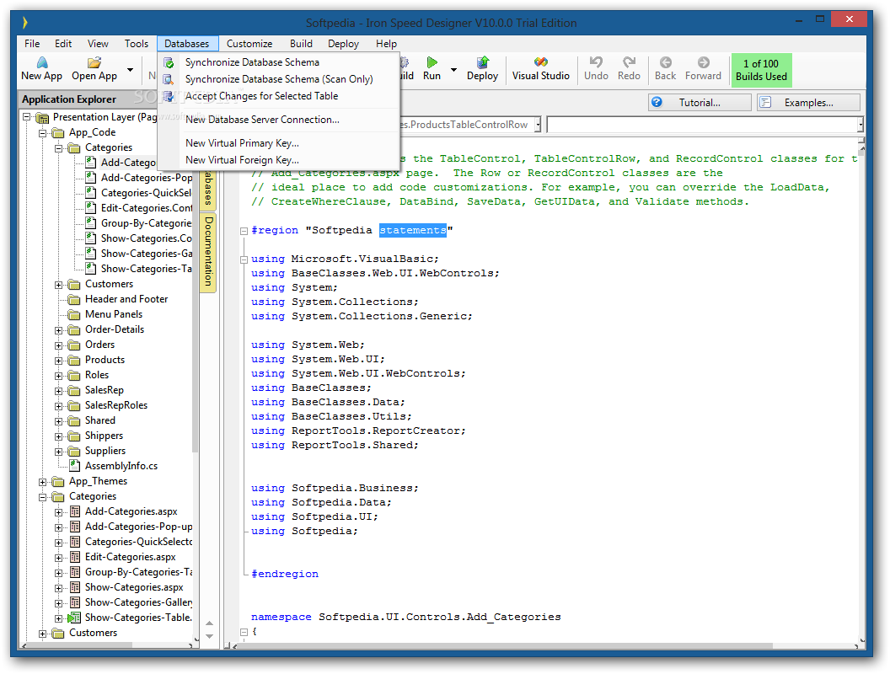This screenshot has width=890, height=674.
Task: Select Roles folder in the tree
Action: [x=96, y=375]
